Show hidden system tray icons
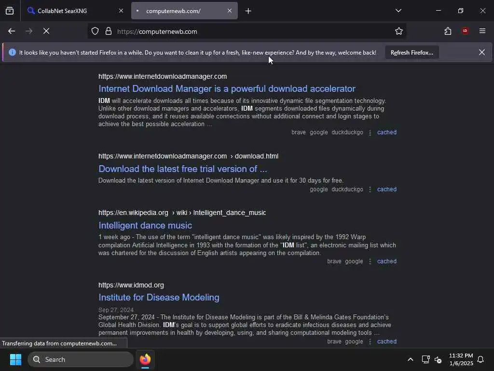494x371 pixels. coord(411,359)
